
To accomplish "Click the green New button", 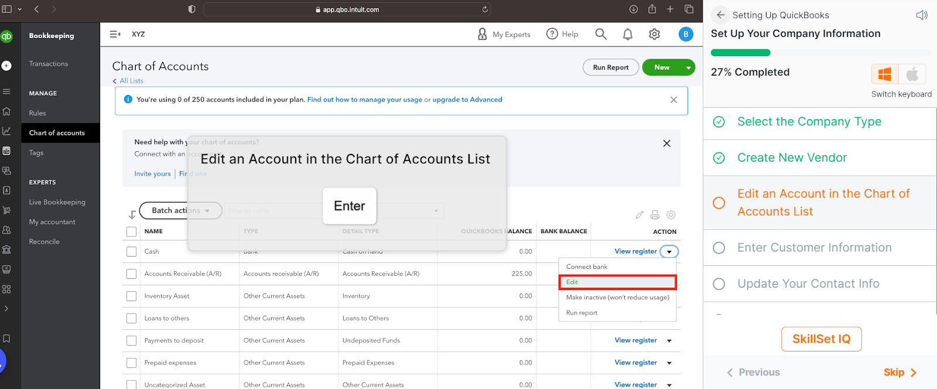I will [x=662, y=67].
